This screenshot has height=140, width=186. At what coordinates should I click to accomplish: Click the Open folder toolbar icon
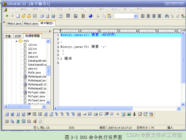24,16
